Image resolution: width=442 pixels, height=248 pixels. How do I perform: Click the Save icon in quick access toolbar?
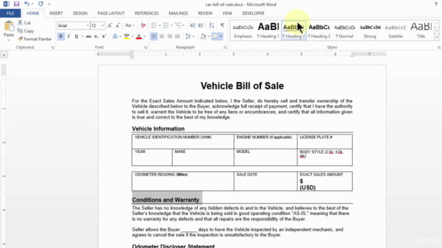pos(17,4)
